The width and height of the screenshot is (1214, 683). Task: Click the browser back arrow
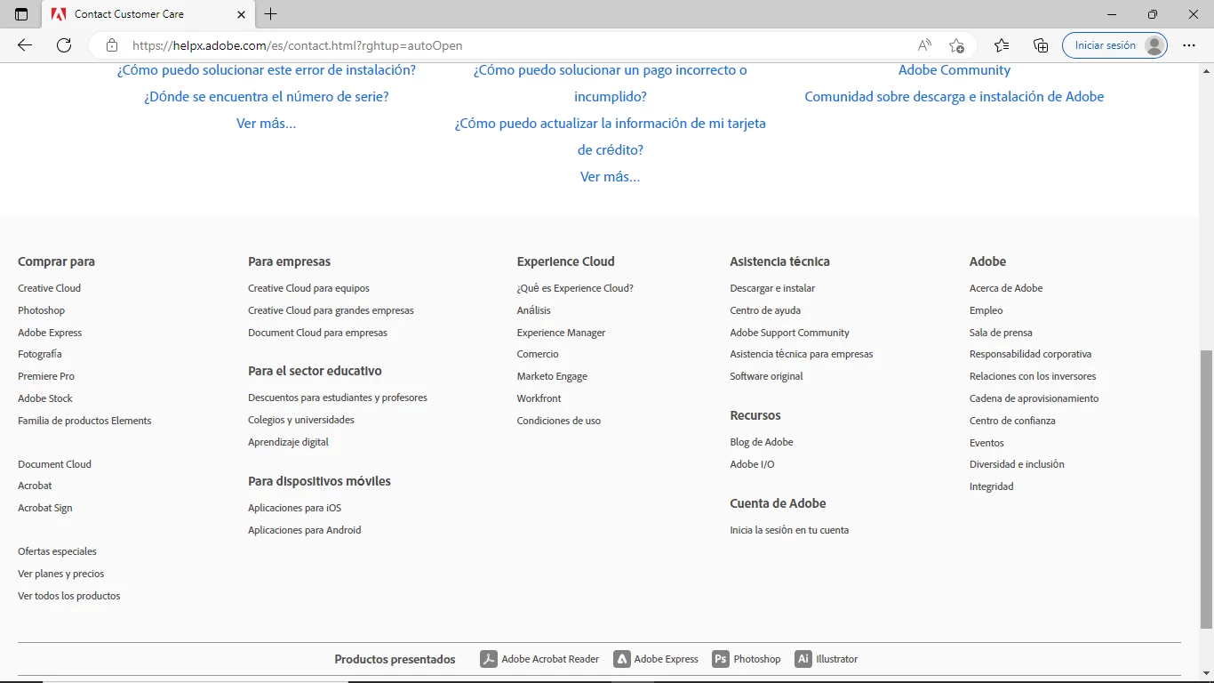point(25,45)
